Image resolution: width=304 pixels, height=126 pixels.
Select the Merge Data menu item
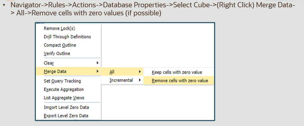[x=55, y=71]
